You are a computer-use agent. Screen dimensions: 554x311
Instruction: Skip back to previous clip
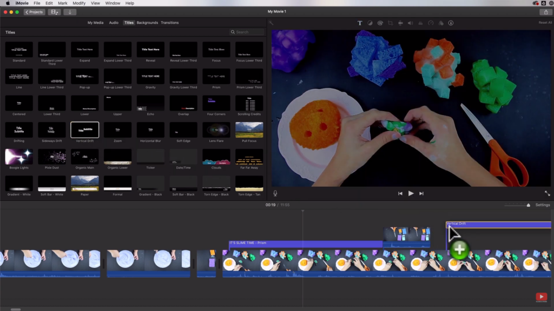[400, 194]
